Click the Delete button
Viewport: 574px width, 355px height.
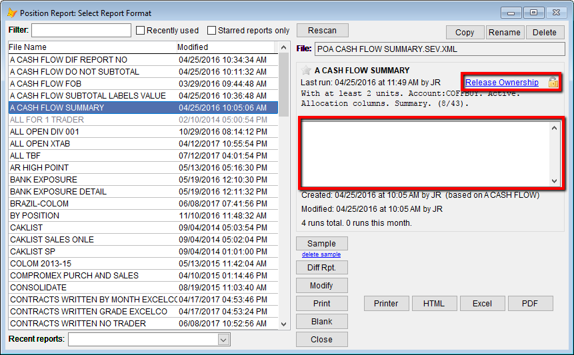[545, 33]
